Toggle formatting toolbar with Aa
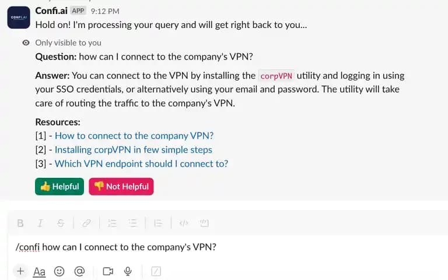Viewport: 448px width, 280px height. (x=40, y=271)
